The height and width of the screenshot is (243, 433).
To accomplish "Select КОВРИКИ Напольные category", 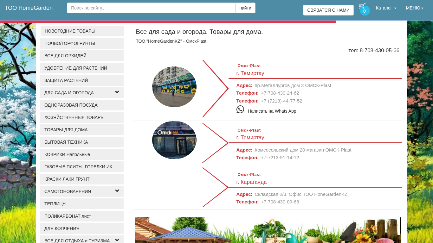I will tap(82, 154).
